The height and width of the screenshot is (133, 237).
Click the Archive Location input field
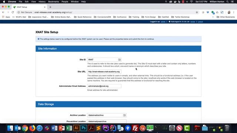pos(107,115)
